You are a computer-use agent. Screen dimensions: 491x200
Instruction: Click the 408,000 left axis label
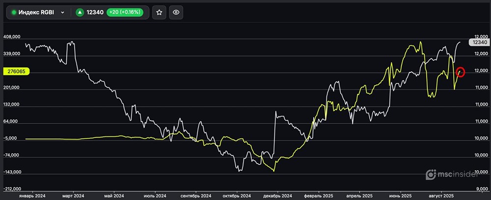(12, 37)
